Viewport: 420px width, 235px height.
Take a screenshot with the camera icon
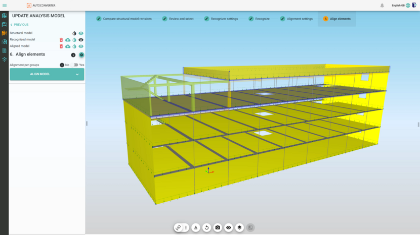pyautogui.click(x=218, y=228)
